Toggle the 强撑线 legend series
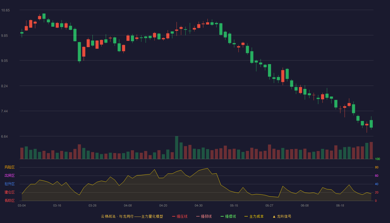This screenshot has width=390, height=223. pyautogui.click(x=228, y=216)
